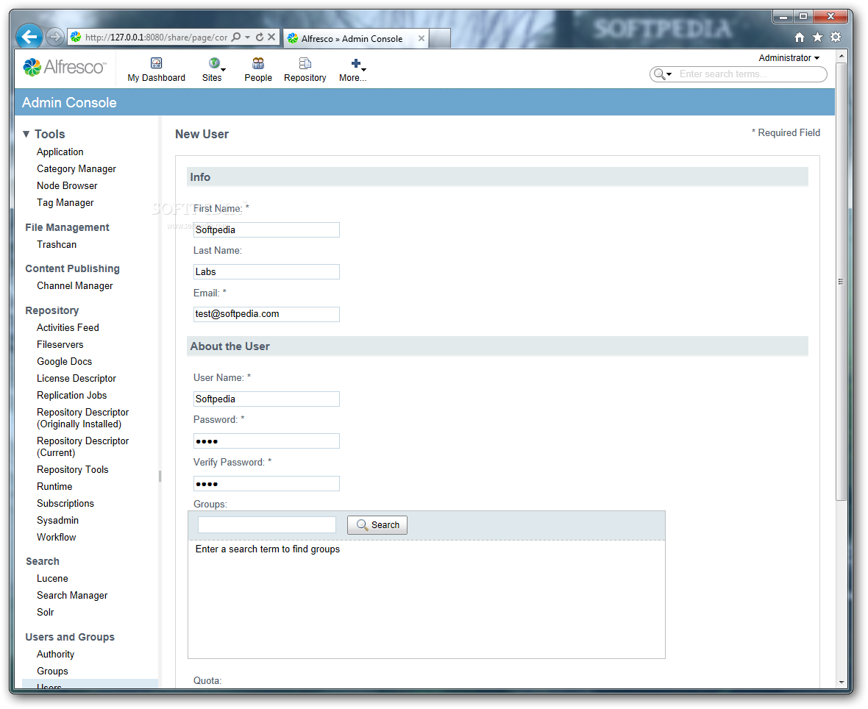868x709 pixels.
Task: Open a new blank browser tab
Action: tap(440, 38)
